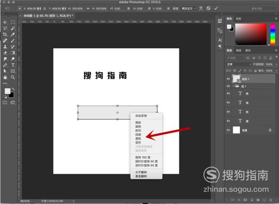Viewport: 279px width, 204px height.
Task: Select the Polygonal Lasso tool
Action: (5, 28)
